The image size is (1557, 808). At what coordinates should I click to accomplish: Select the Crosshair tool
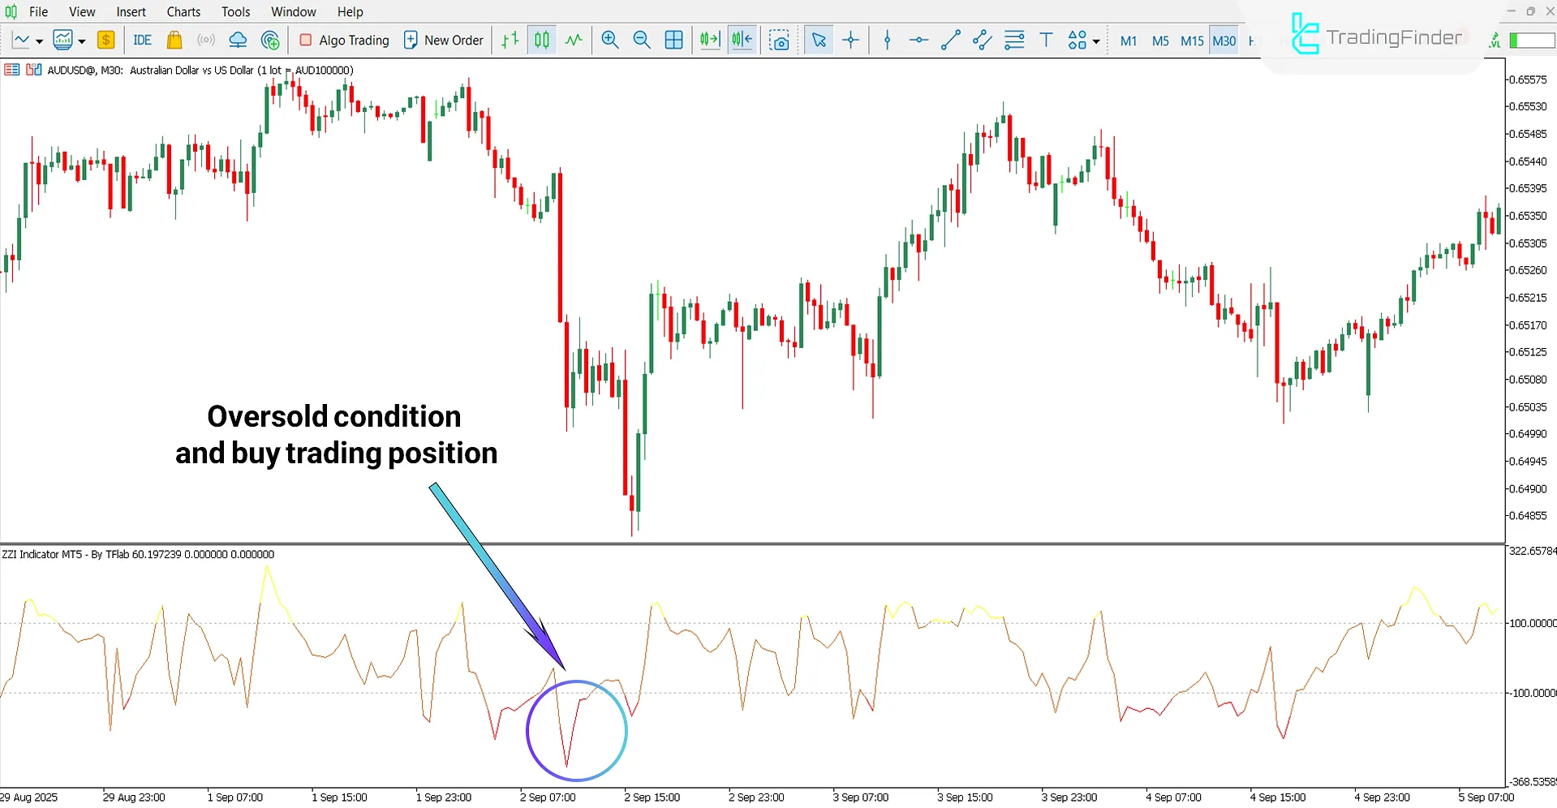point(850,40)
